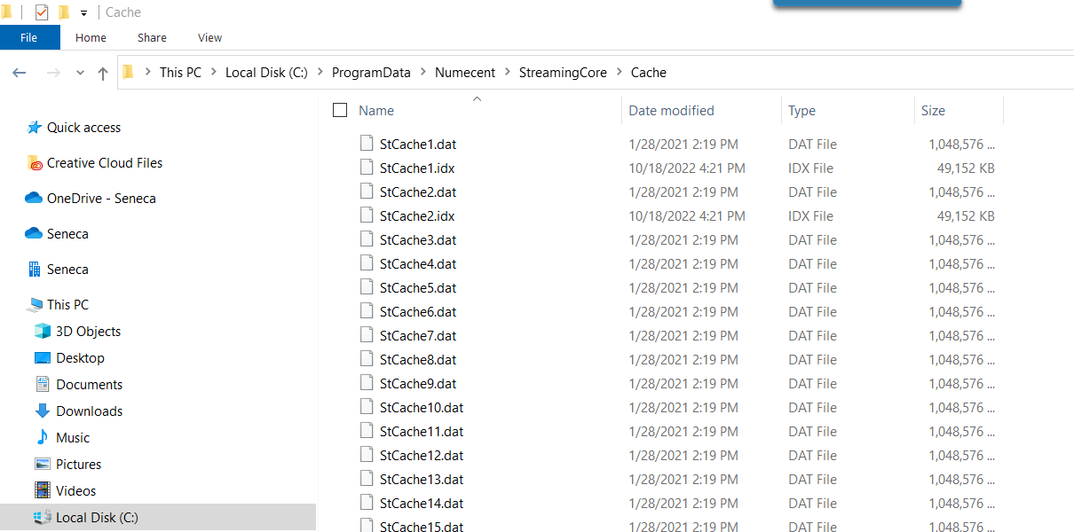The width and height of the screenshot is (1074, 532).
Task: Click the StCache1.idx file icon
Action: click(367, 168)
